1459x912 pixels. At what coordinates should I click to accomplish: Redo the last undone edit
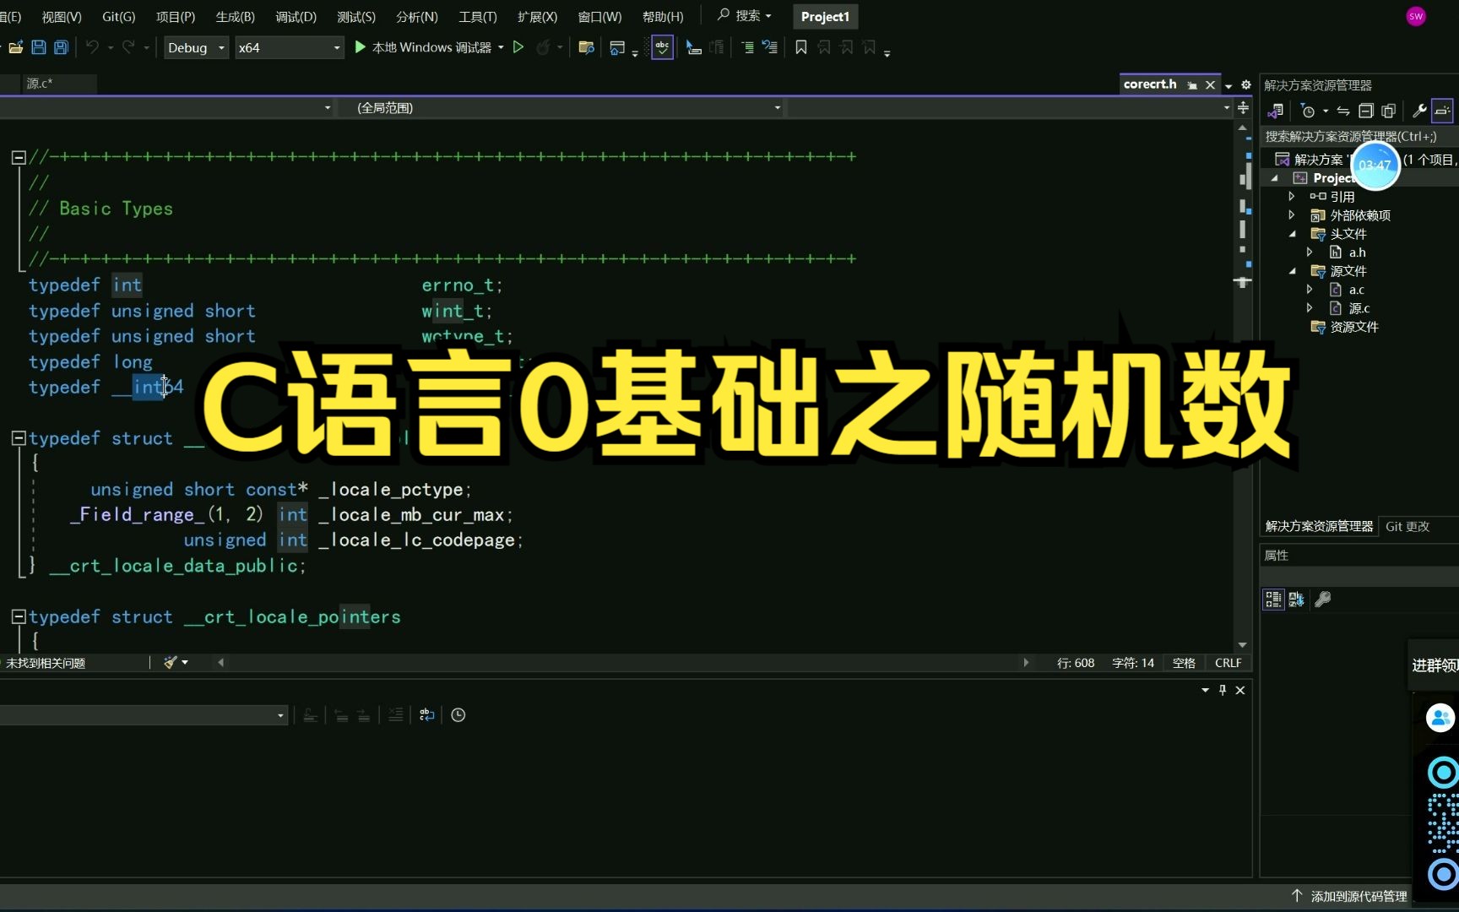[x=128, y=47]
